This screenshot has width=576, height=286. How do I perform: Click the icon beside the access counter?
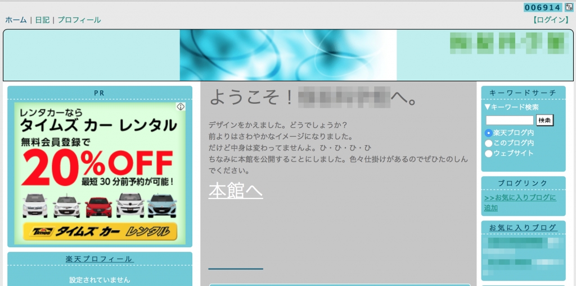click(569, 7)
